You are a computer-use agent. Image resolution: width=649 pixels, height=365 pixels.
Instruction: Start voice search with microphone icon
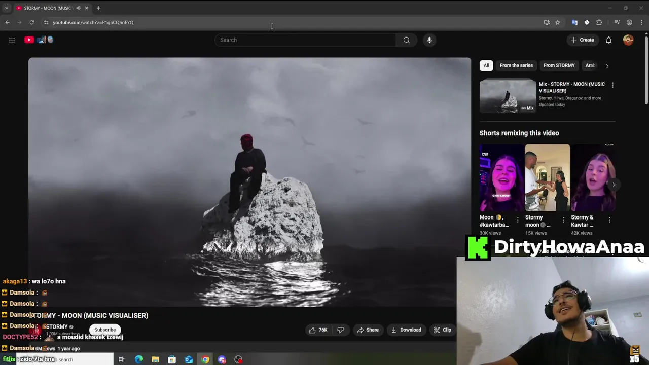click(429, 40)
